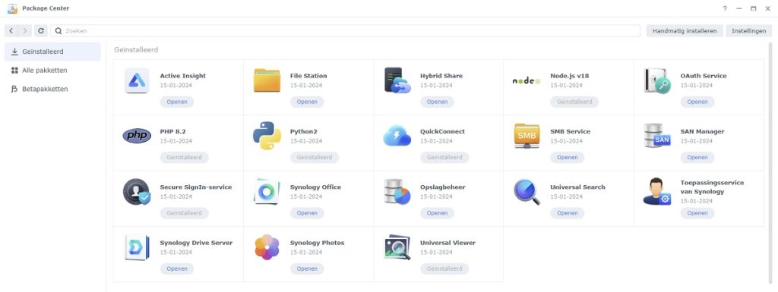Click Geïnstalleerd button under Universal Viewer
Image resolution: width=778 pixels, height=292 pixels.
444,268
